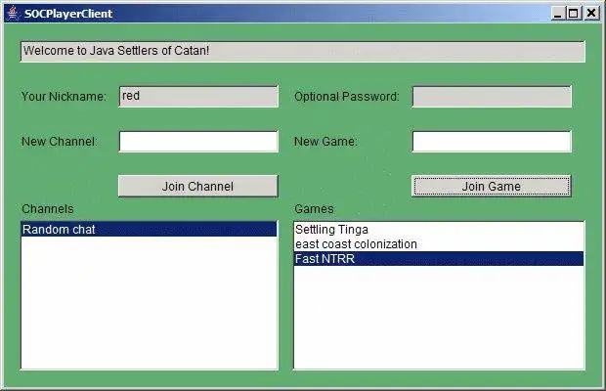Screen dimensions: 606x391
Task: Click the New Channel label
Action: tap(60, 142)
